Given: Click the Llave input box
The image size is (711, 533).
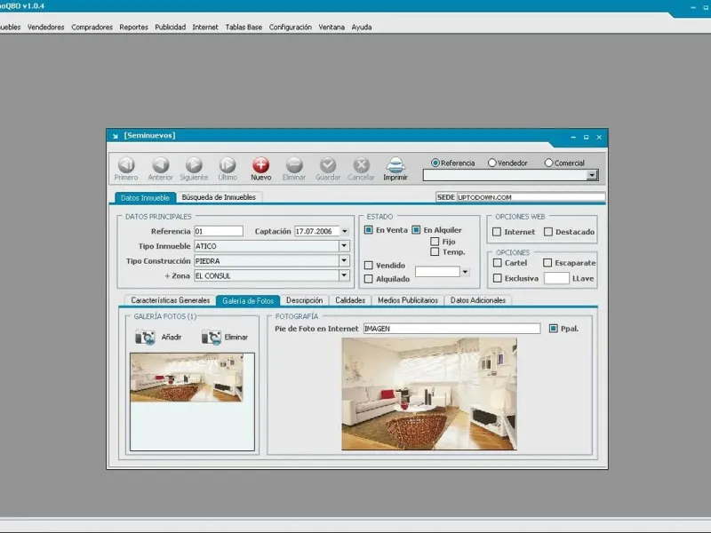Looking at the screenshot, I should click(556, 278).
